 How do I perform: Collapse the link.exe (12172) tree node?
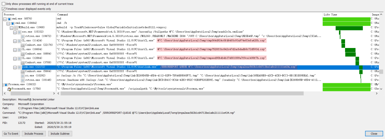click(15, 67)
